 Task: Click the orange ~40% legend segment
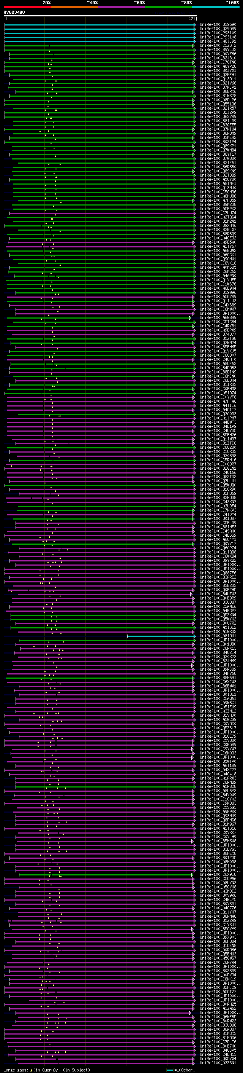(x=74, y=7)
